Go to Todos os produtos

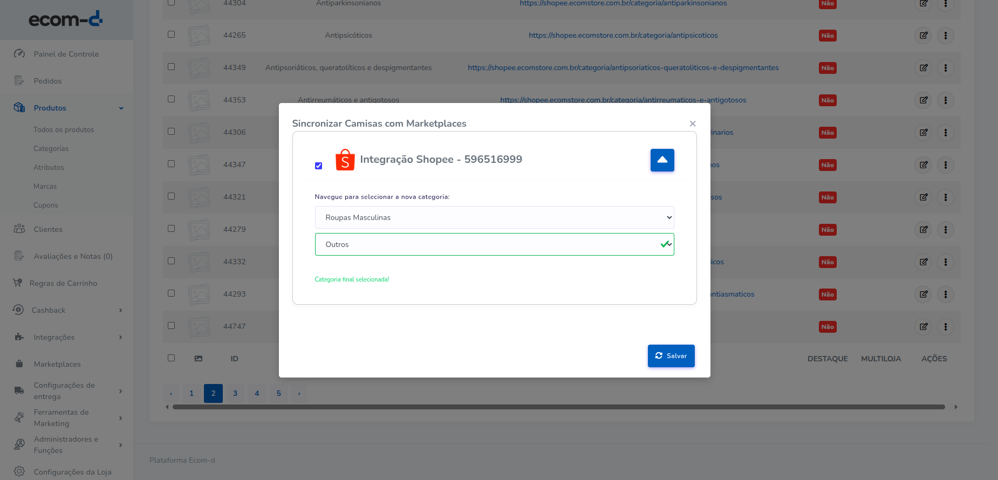(64, 129)
